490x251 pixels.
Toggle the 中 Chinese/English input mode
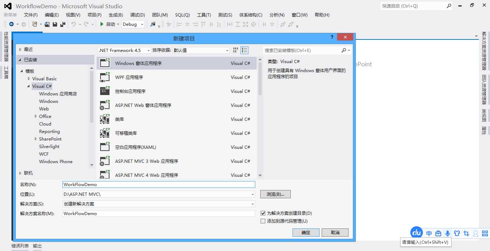pyautogui.click(x=429, y=233)
